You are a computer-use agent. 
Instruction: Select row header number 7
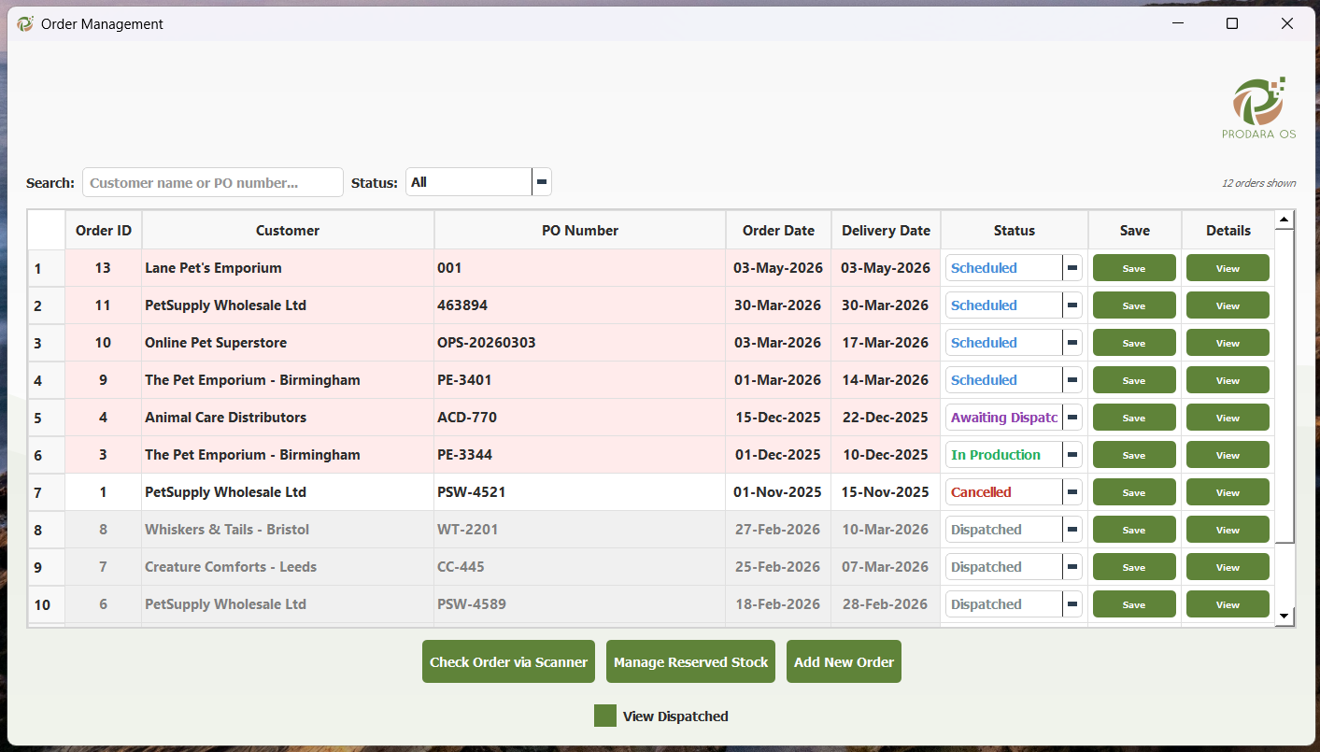click(x=47, y=492)
